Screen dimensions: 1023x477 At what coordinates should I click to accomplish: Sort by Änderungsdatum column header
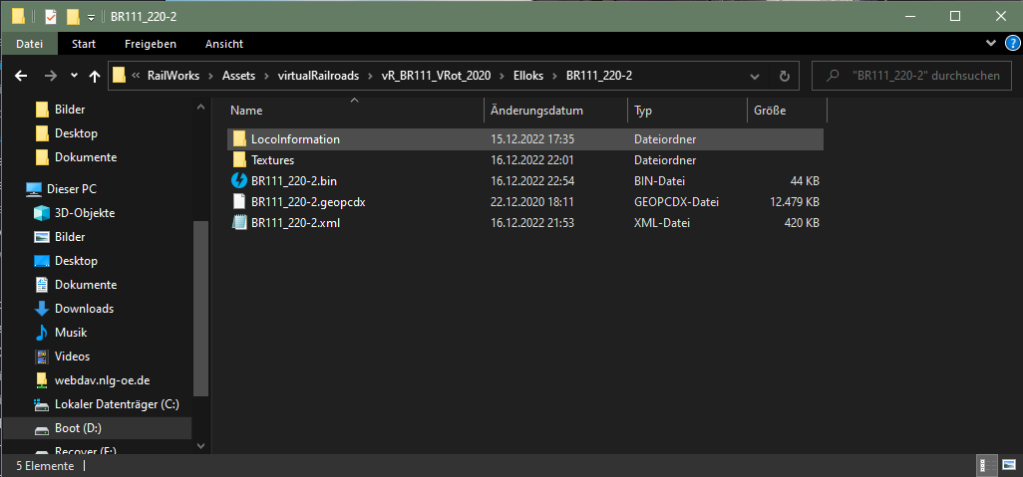pos(555,111)
